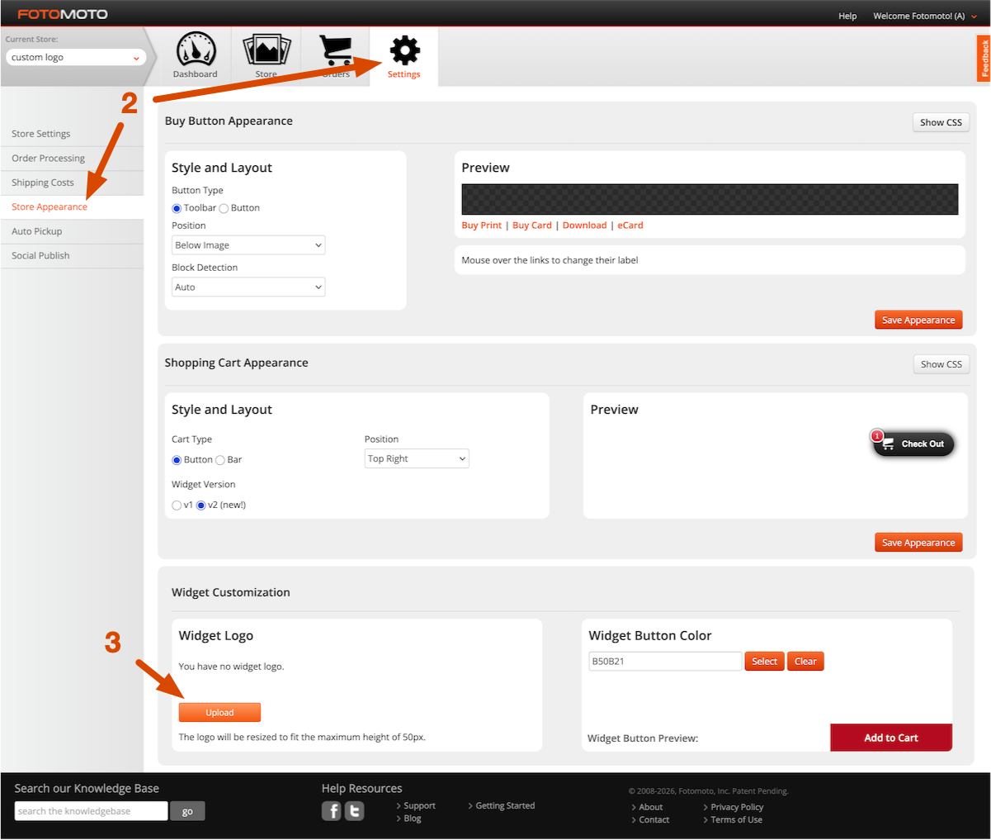Show CSS for Buy Button Appearance
This screenshot has height=840, width=991.
(941, 122)
